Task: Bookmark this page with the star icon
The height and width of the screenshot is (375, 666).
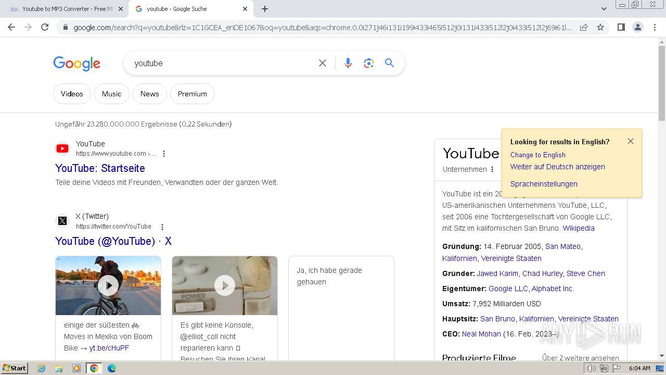Action: pos(600,27)
